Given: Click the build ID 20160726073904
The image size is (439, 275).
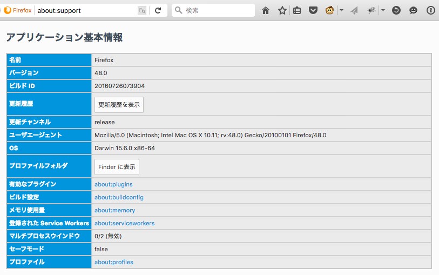Looking at the screenshot, I should pyautogui.click(x=119, y=86).
